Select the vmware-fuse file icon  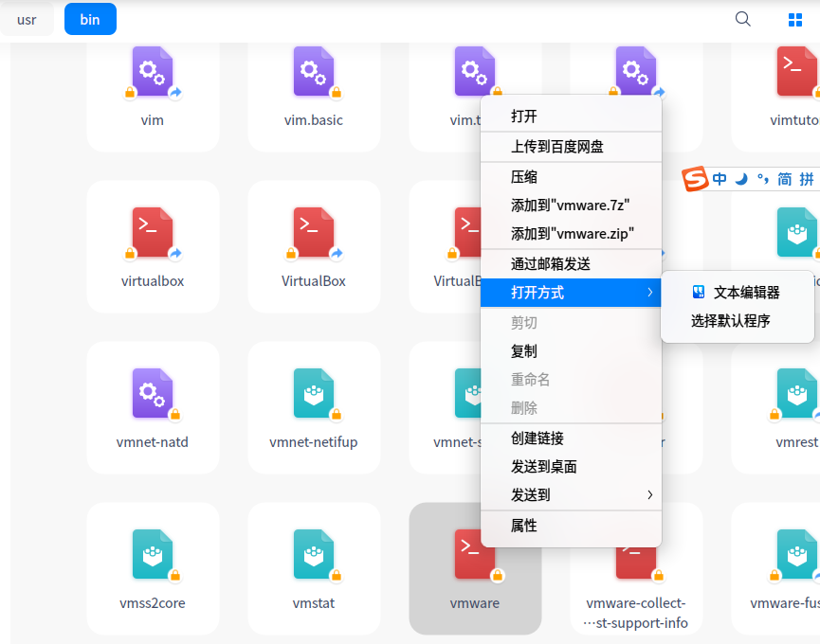point(797,554)
